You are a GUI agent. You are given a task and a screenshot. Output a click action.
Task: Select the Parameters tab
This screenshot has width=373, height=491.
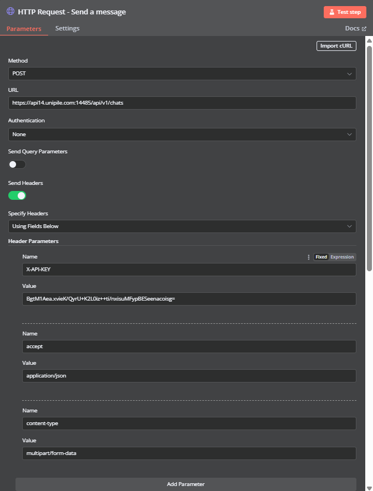[x=24, y=29]
